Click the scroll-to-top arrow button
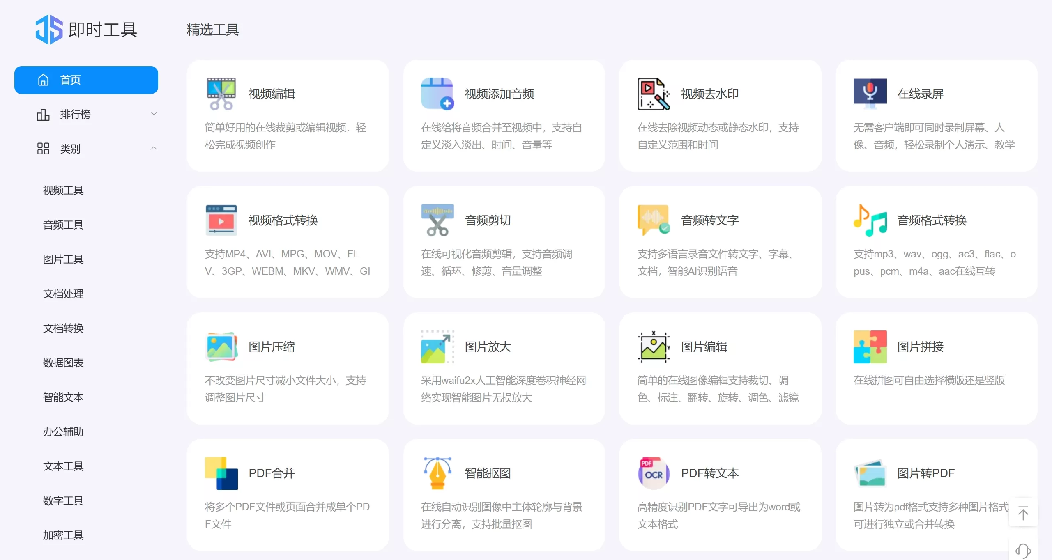Screen dimensions: 1052x560 pyautogui.click(x=1023, y=513)
